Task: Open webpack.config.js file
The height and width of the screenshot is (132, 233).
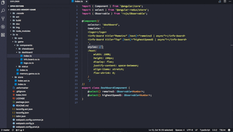Action: pos(25,123)
